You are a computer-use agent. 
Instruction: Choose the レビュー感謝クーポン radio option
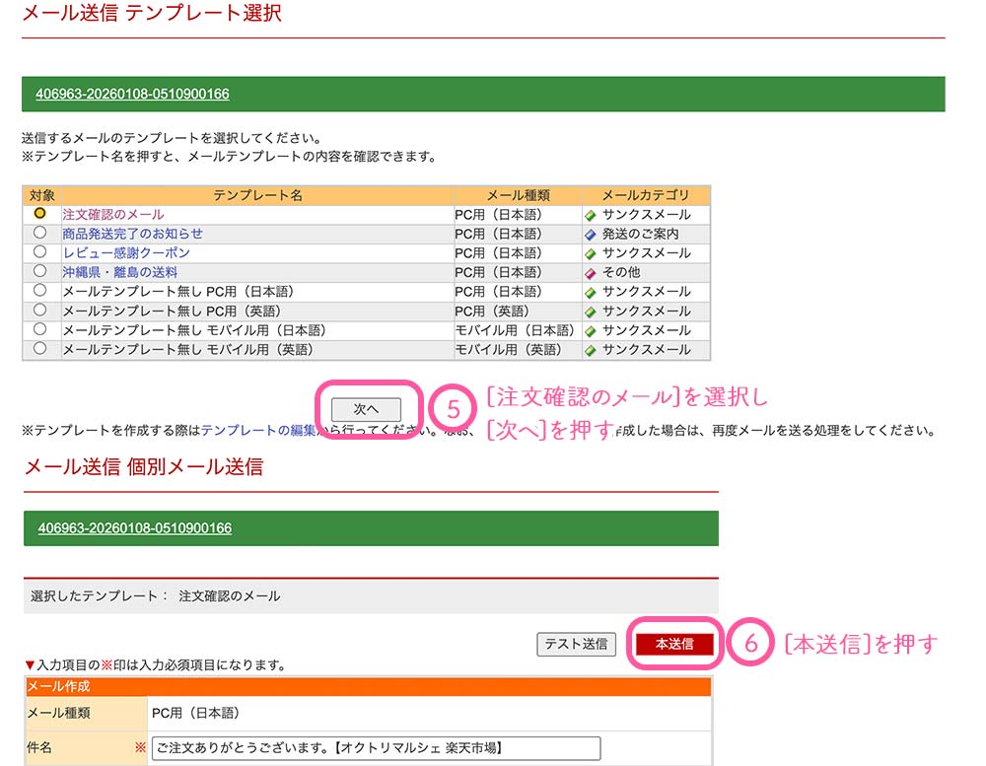click(x=39, y=252)
